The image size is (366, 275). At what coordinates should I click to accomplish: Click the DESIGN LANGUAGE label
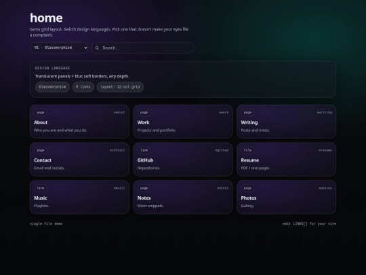click(52, 68)
